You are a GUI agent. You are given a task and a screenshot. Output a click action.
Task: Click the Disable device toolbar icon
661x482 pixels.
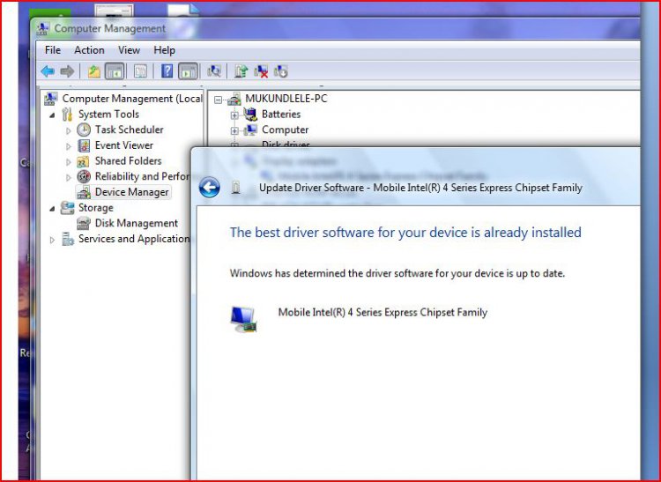(x=281, y=71)
